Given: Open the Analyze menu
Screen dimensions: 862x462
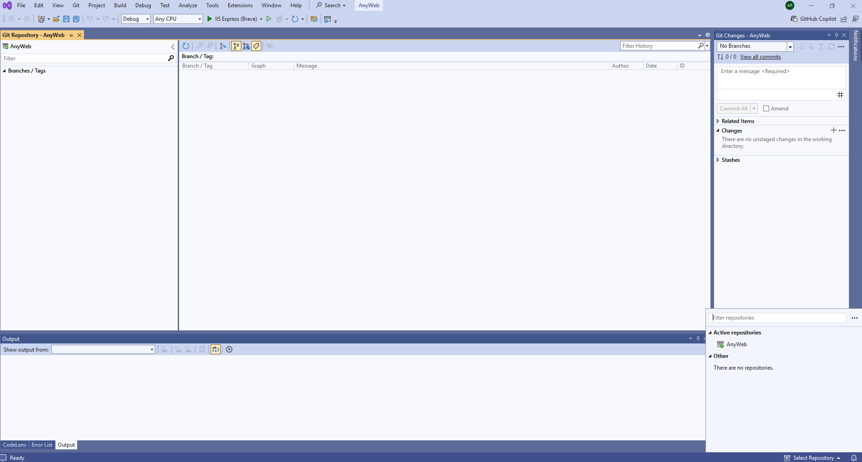Looking at the screenshot, I should 188,5.
